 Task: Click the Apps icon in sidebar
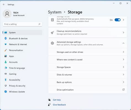click(6, 56)
